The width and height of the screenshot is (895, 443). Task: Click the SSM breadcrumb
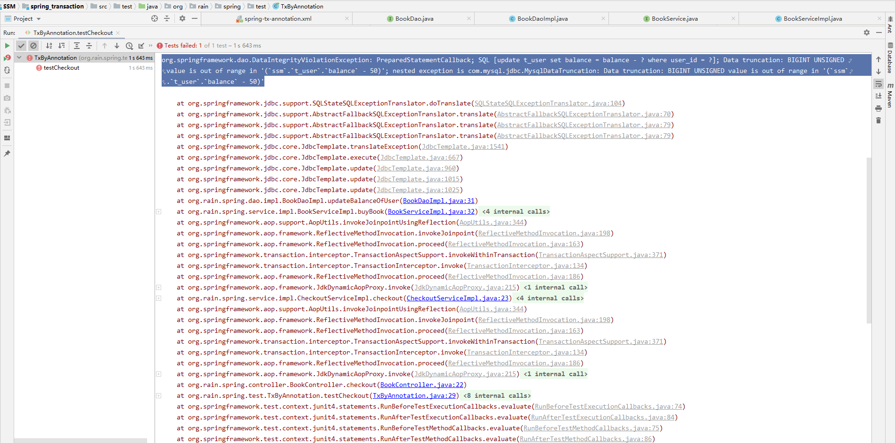click(9, 6)
